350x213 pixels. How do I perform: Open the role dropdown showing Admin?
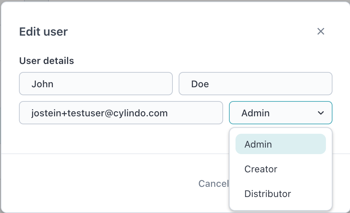280,113
